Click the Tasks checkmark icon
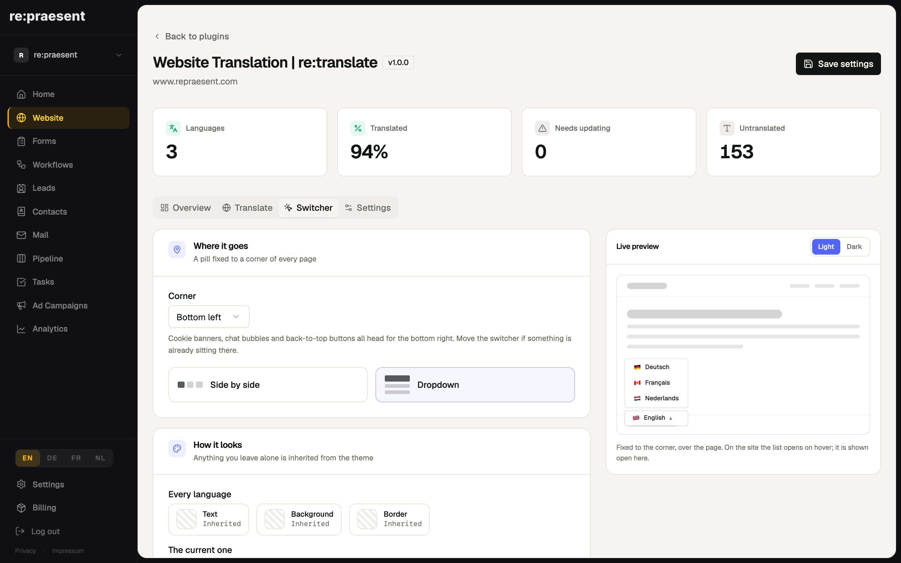This screenshot has width=901, height=563. (21, 282)
